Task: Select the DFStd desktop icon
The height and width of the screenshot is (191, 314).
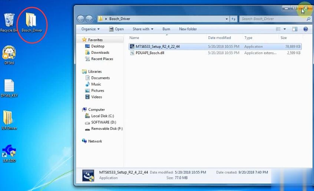Action: tap(9, 55)
